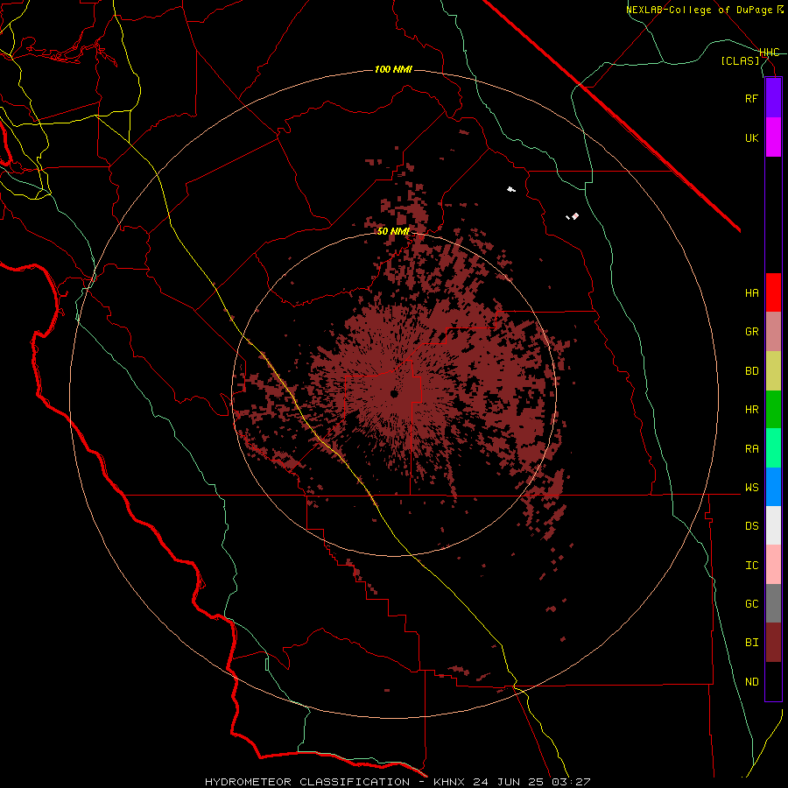This screenshot has width=788, height=788.
Task: Click the HA red legend swatch
Action: coord(773,292)
